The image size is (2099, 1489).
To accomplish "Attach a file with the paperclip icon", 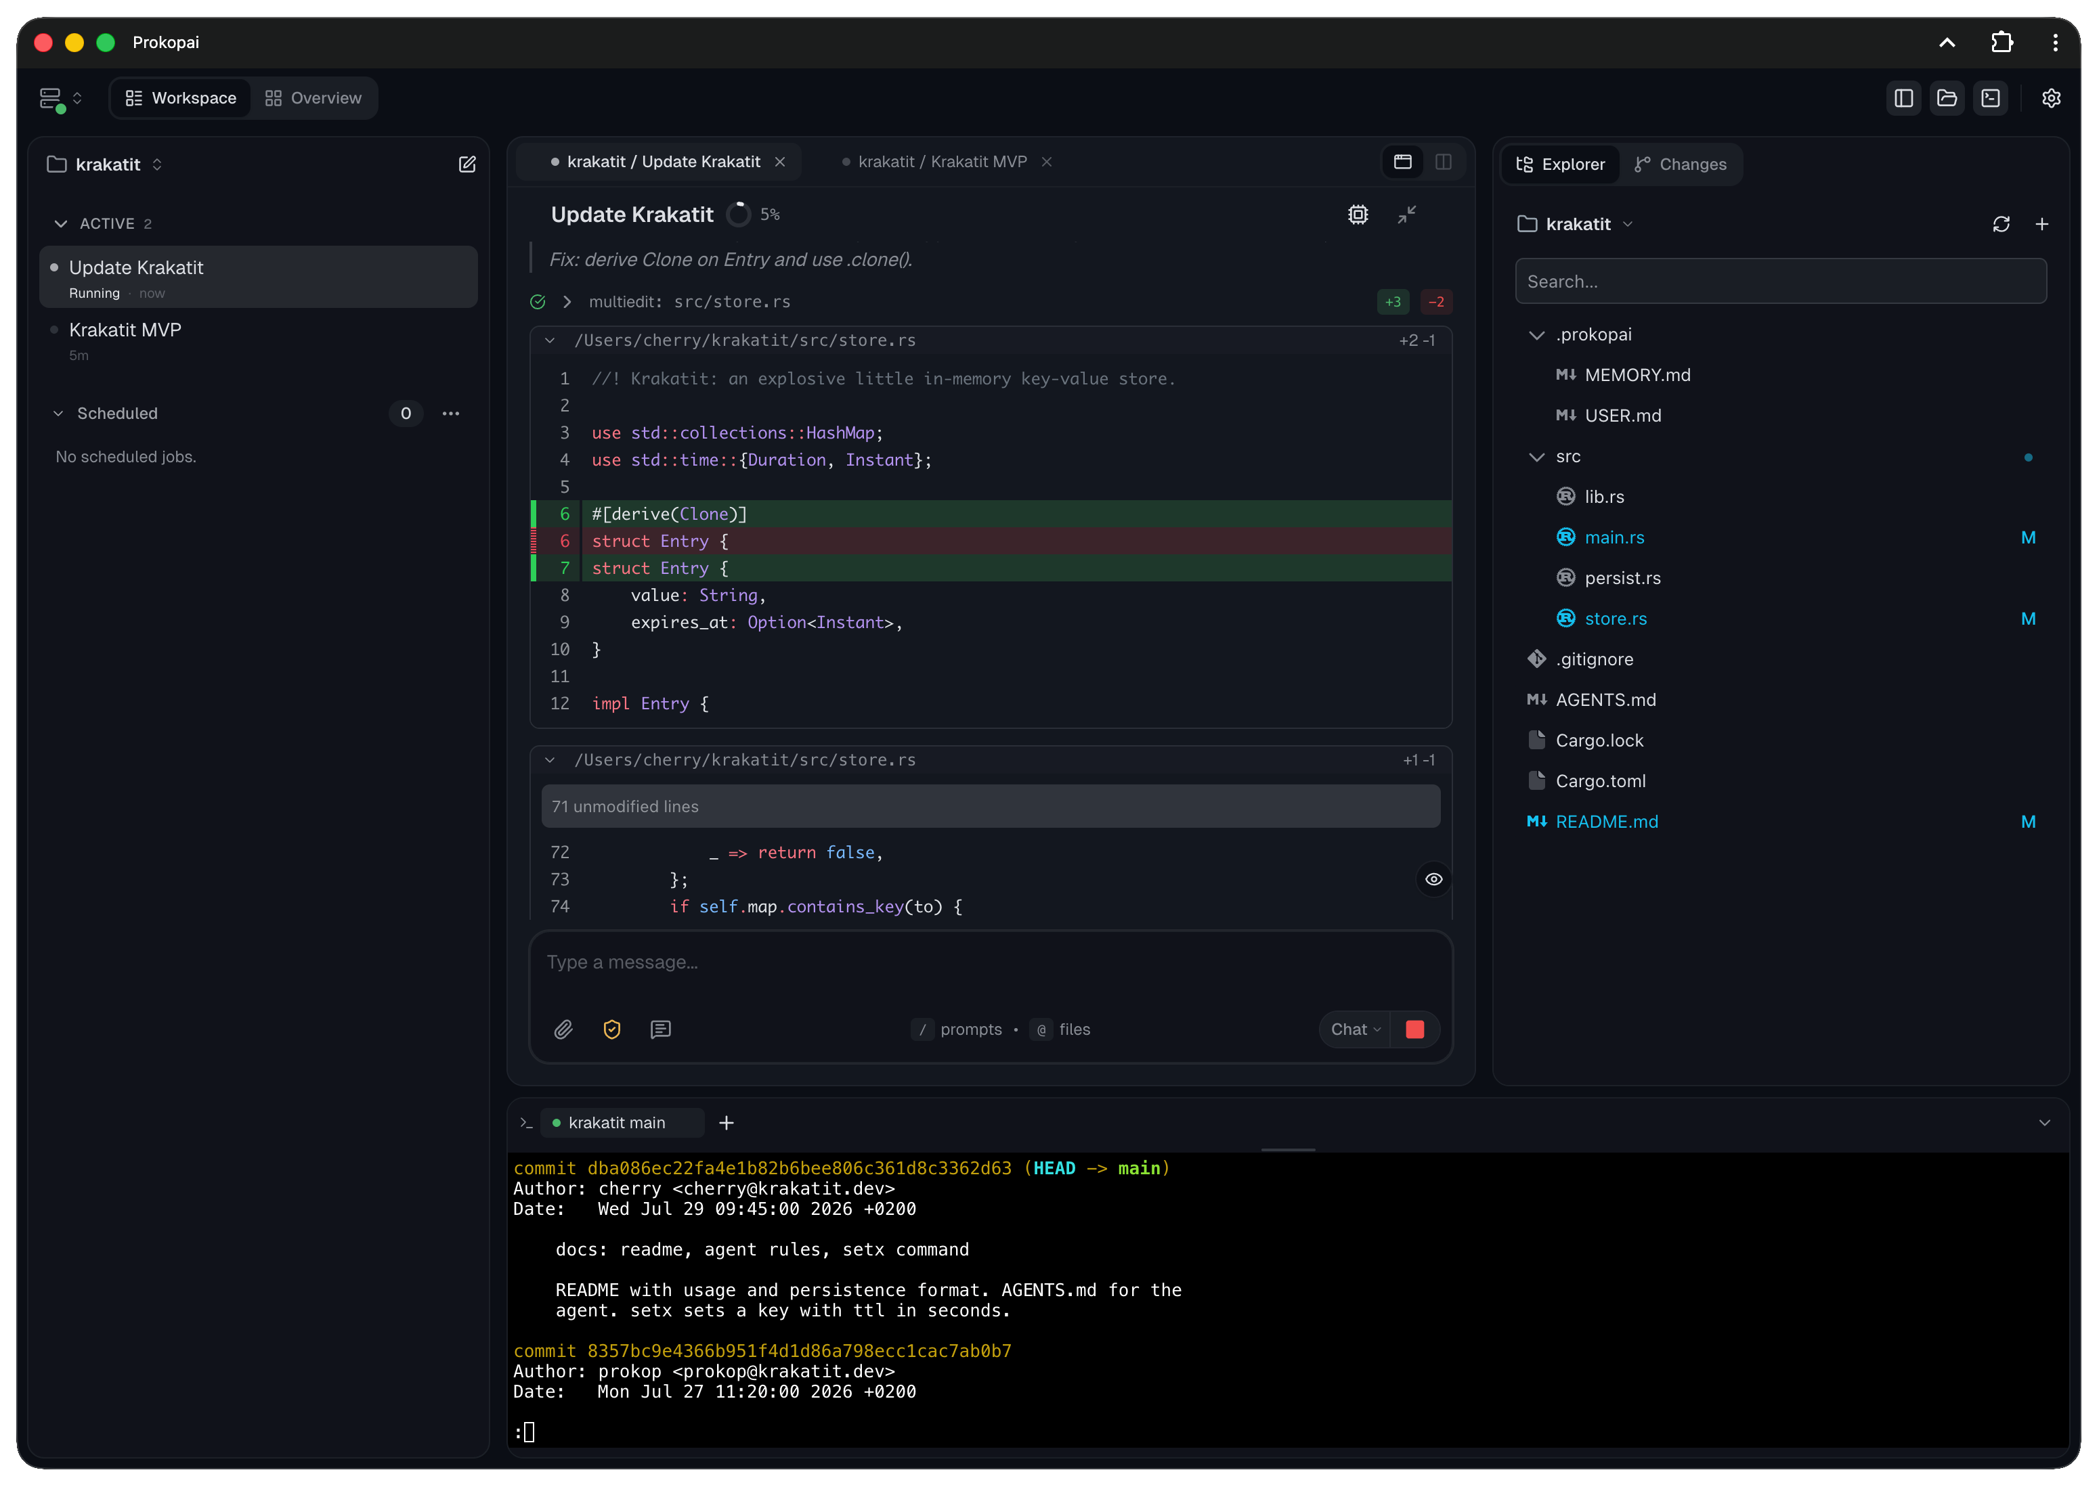I will point(563,1029).
